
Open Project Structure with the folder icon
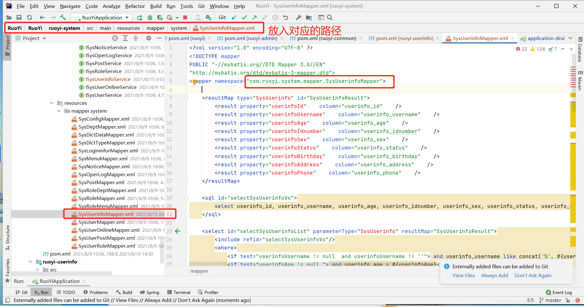point(309,17)
